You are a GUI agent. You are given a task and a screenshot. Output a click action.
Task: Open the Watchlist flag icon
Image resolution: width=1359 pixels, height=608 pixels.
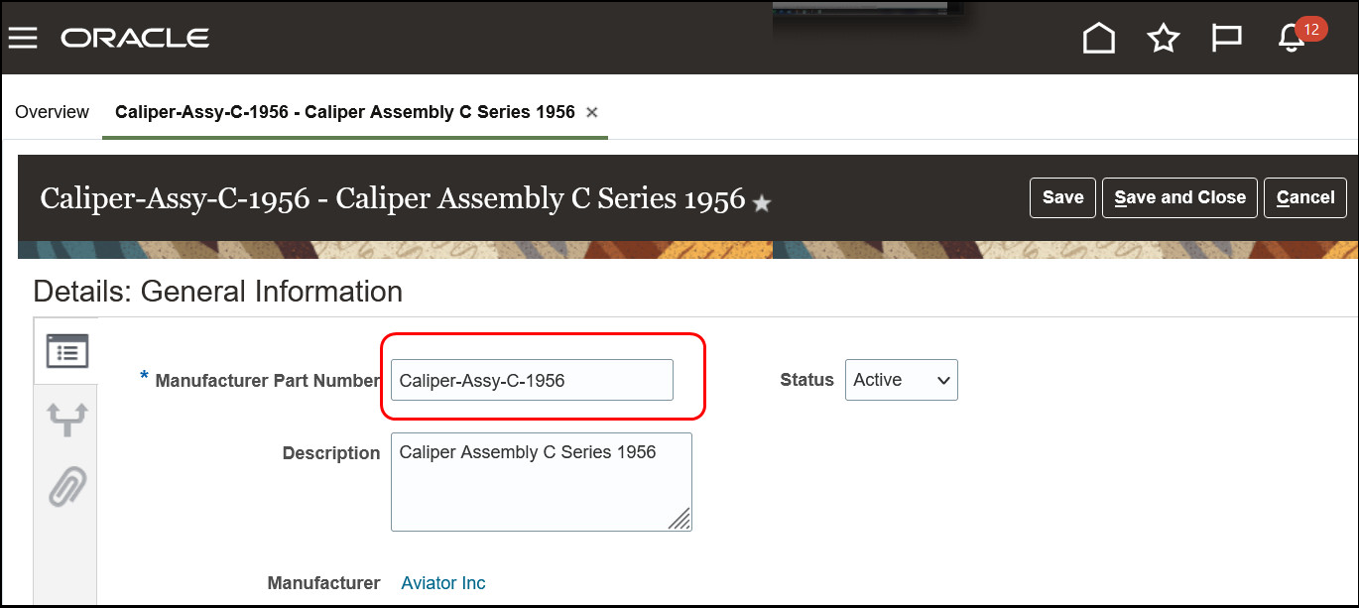[x=1227, y=38]
